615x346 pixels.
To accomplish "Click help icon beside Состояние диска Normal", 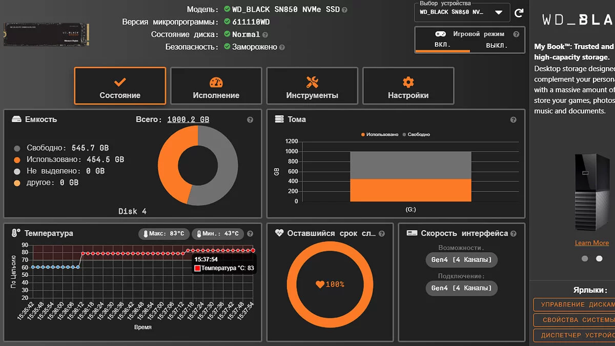I will pyautogui.click(x=265, y=35).
